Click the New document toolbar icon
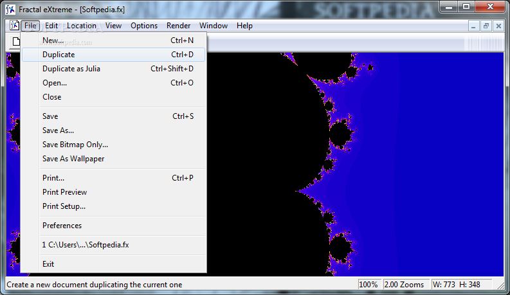Screen dimensions: 510x295 16,42
